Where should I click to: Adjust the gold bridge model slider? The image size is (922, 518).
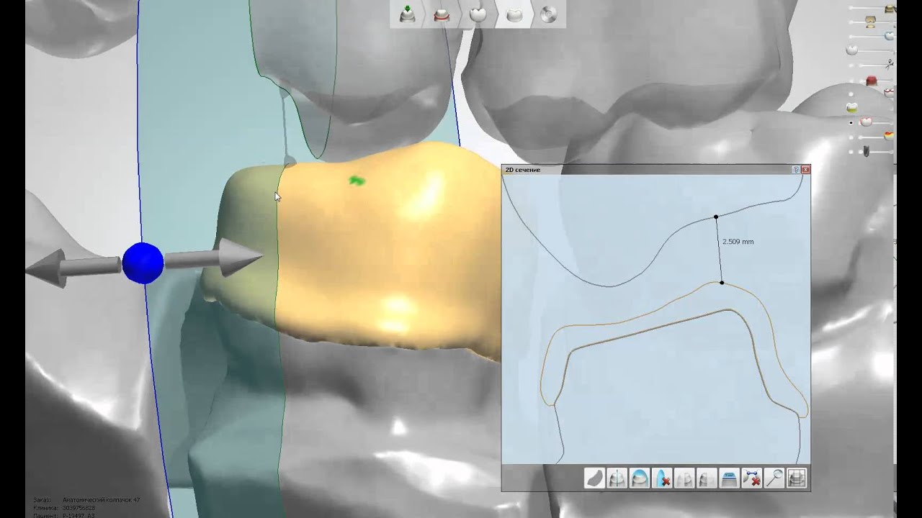890,9
